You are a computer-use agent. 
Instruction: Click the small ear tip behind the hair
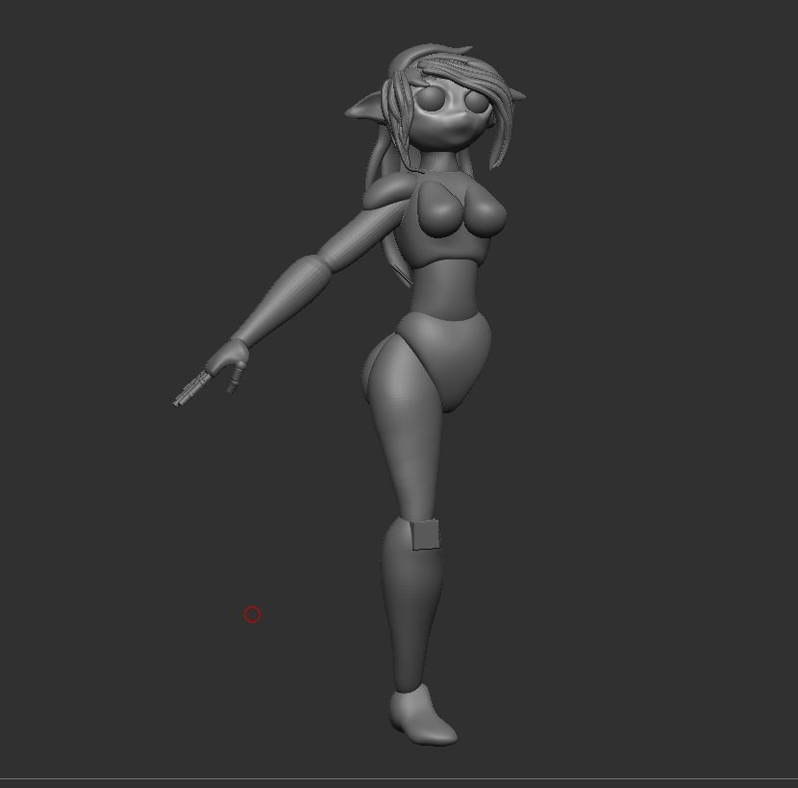pyautogui.click(x=518, y=94)
